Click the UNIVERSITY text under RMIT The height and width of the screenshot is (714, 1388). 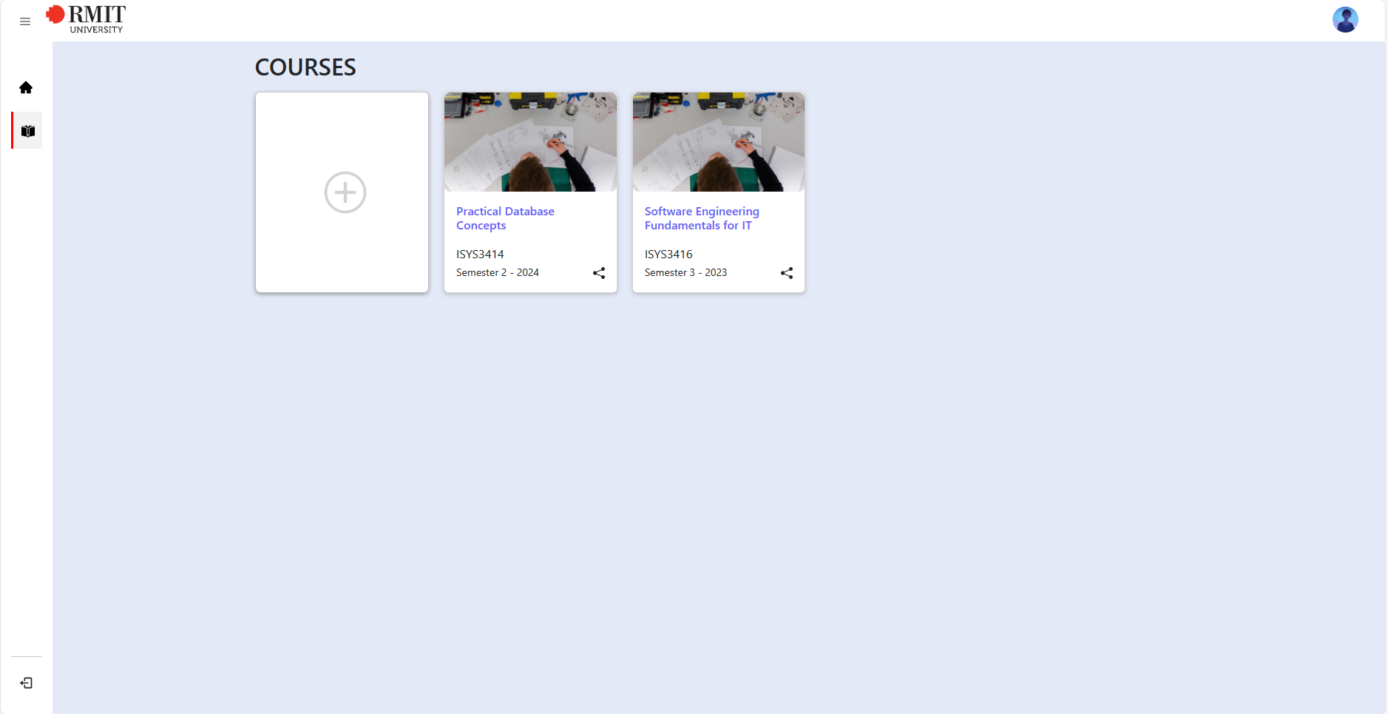click(x=96, y=30)
